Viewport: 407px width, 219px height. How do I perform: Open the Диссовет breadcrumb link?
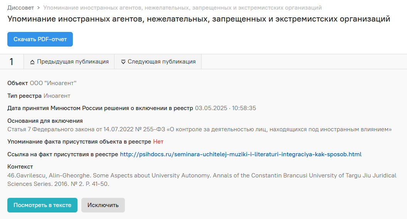(x=20, y=8)
